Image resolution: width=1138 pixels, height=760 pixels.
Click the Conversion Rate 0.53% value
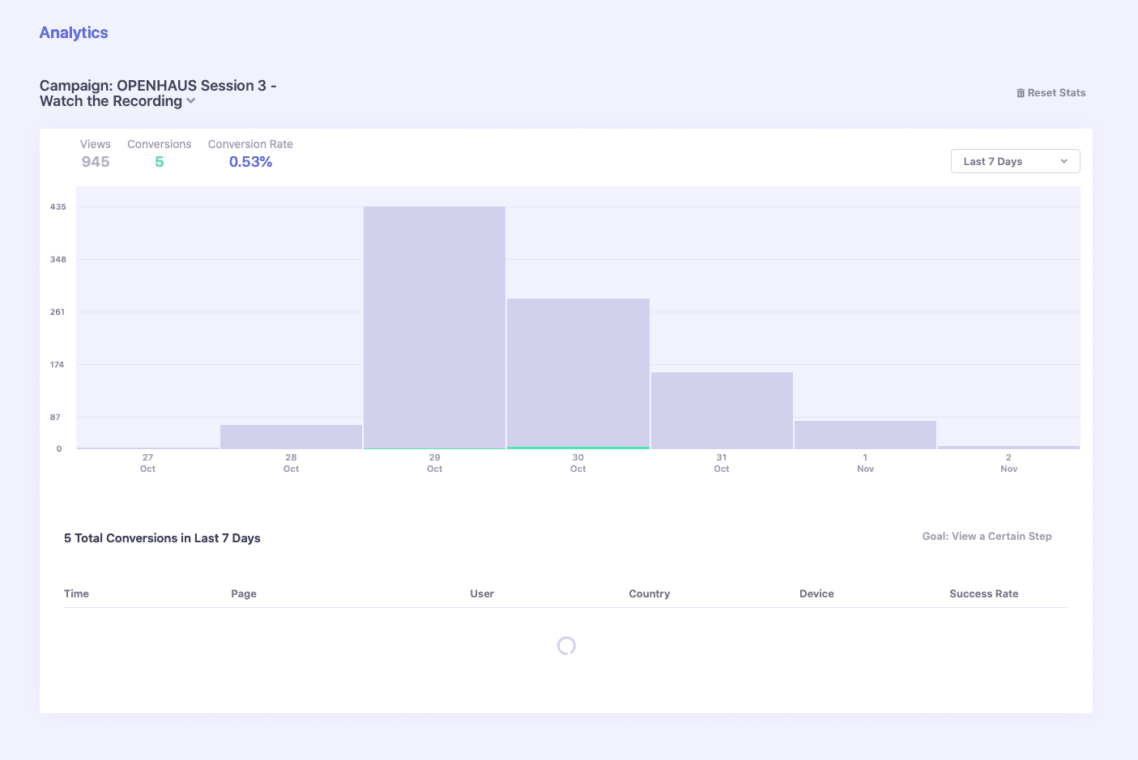tap(250, 162)
